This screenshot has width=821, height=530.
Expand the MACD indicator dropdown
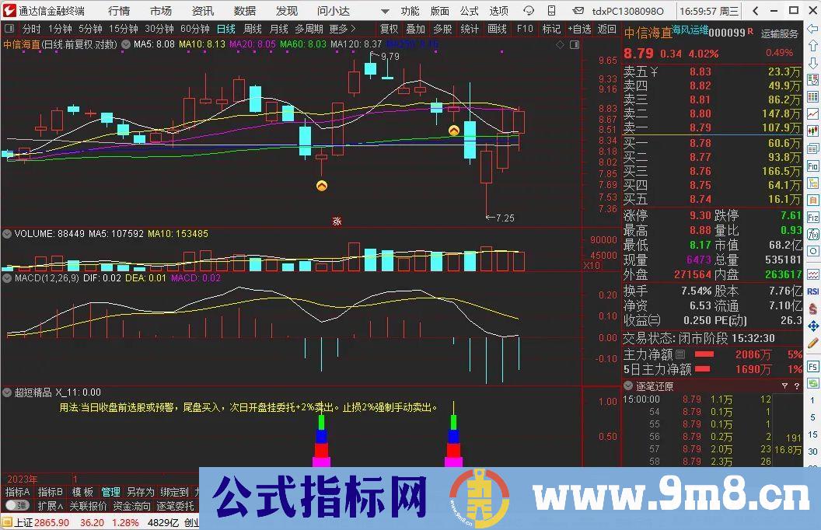7,278
